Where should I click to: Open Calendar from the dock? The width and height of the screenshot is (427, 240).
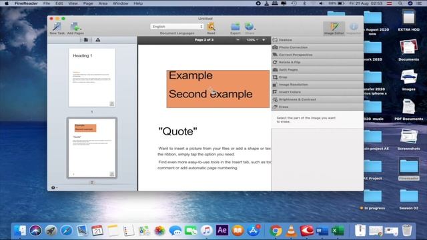pos(97,231)
